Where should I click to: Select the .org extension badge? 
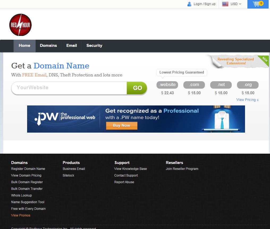(x=248, y=85)
